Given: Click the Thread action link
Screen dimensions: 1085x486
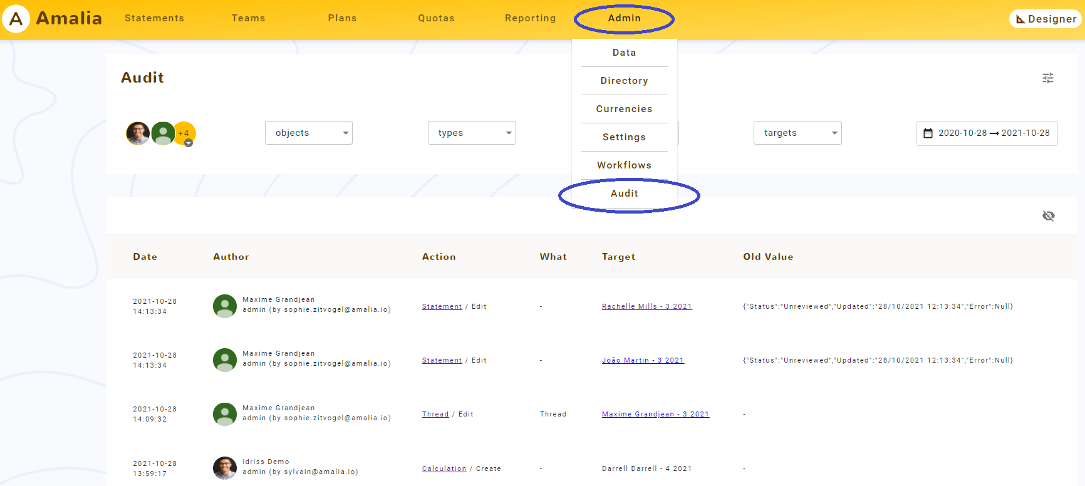Looking at the screenshot, I should (x=435, y=414).
